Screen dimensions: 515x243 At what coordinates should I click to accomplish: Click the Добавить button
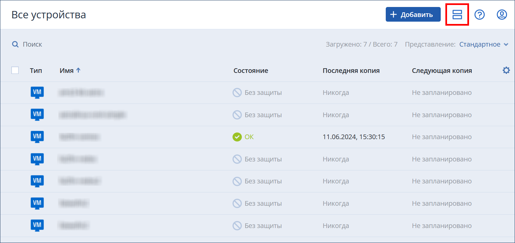coord(413,15)
